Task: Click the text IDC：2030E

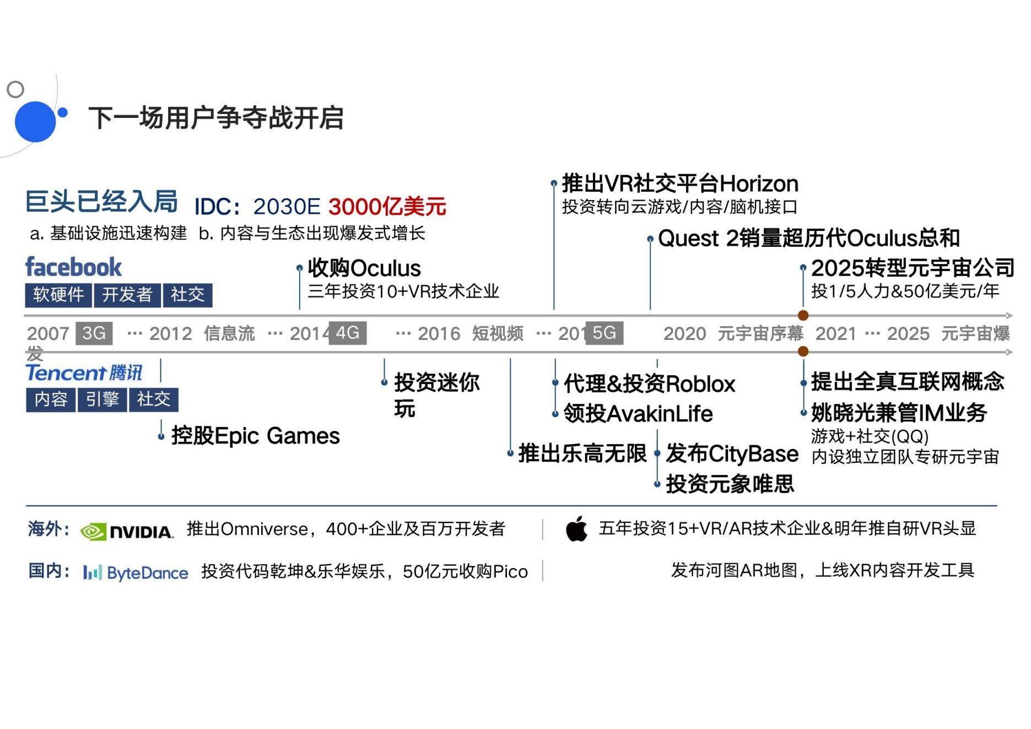Action: [x=257, y=207]
